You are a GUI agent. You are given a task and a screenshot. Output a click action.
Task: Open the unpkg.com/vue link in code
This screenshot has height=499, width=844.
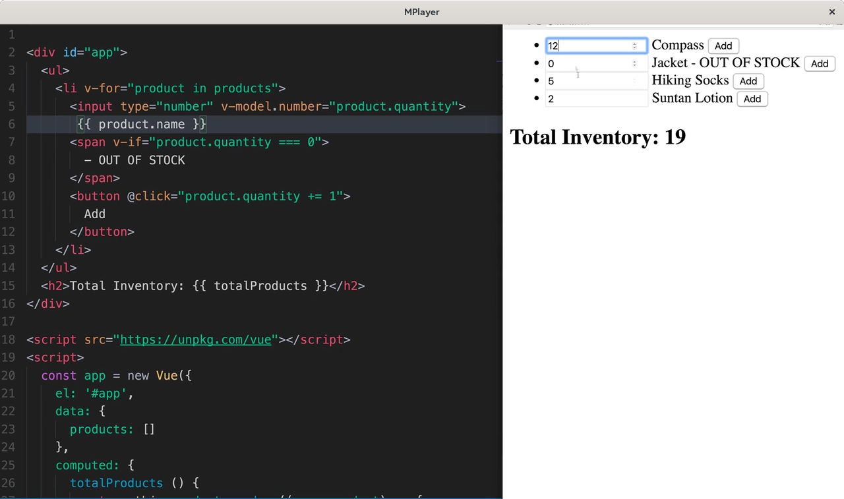click(x=196, y=339)
